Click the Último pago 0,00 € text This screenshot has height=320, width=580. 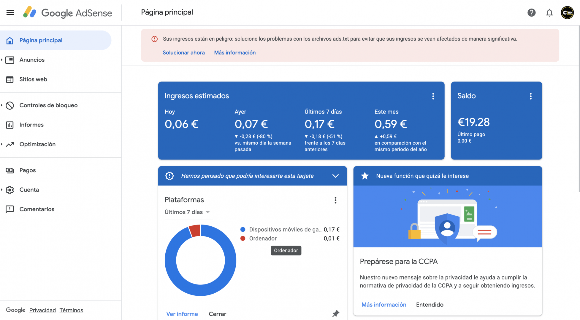pos(471,137)
